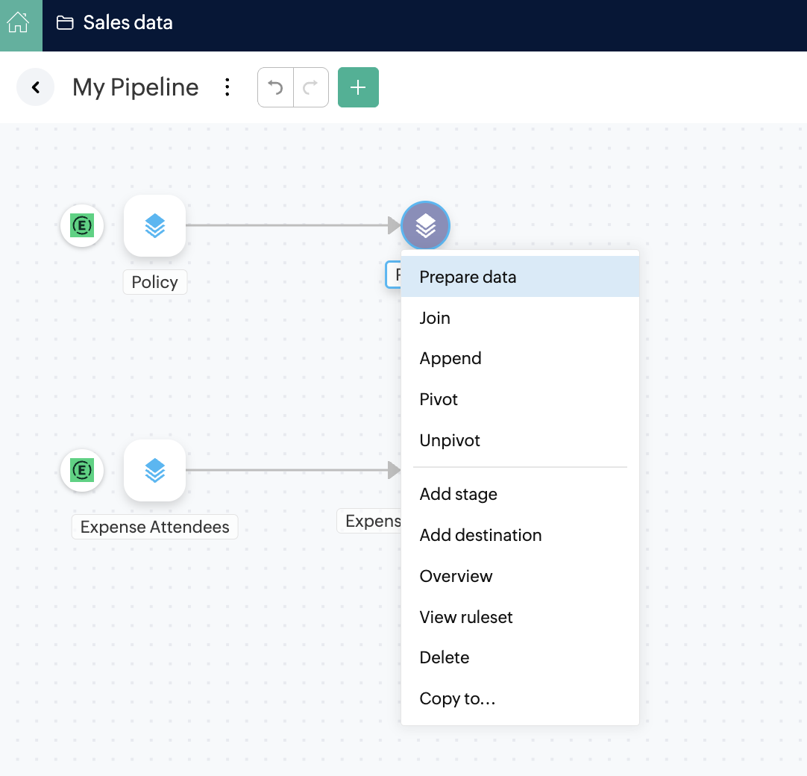
Task: Select Join in the context menu
Action: (435, 318)
